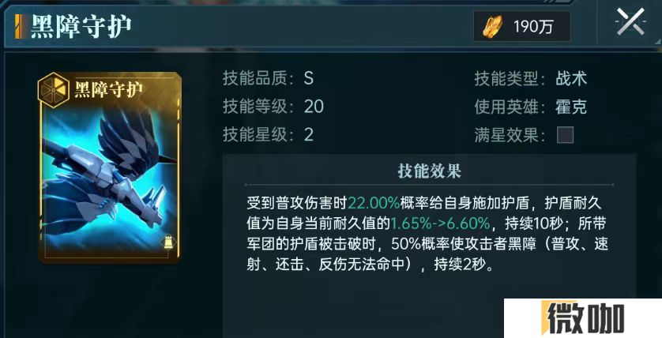
Task: Click the small bell icon on the card
Action: click(167, 243)
